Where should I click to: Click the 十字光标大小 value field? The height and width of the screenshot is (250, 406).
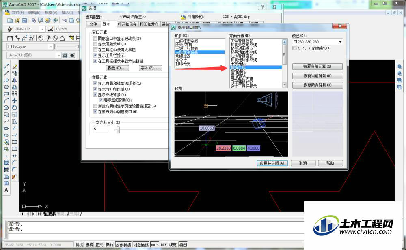pyautogui.click(x=100, y=129)
